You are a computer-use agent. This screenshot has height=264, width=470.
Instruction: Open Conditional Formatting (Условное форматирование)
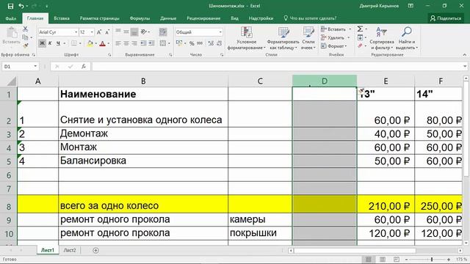pyautogui.click(x=247, y=38)
